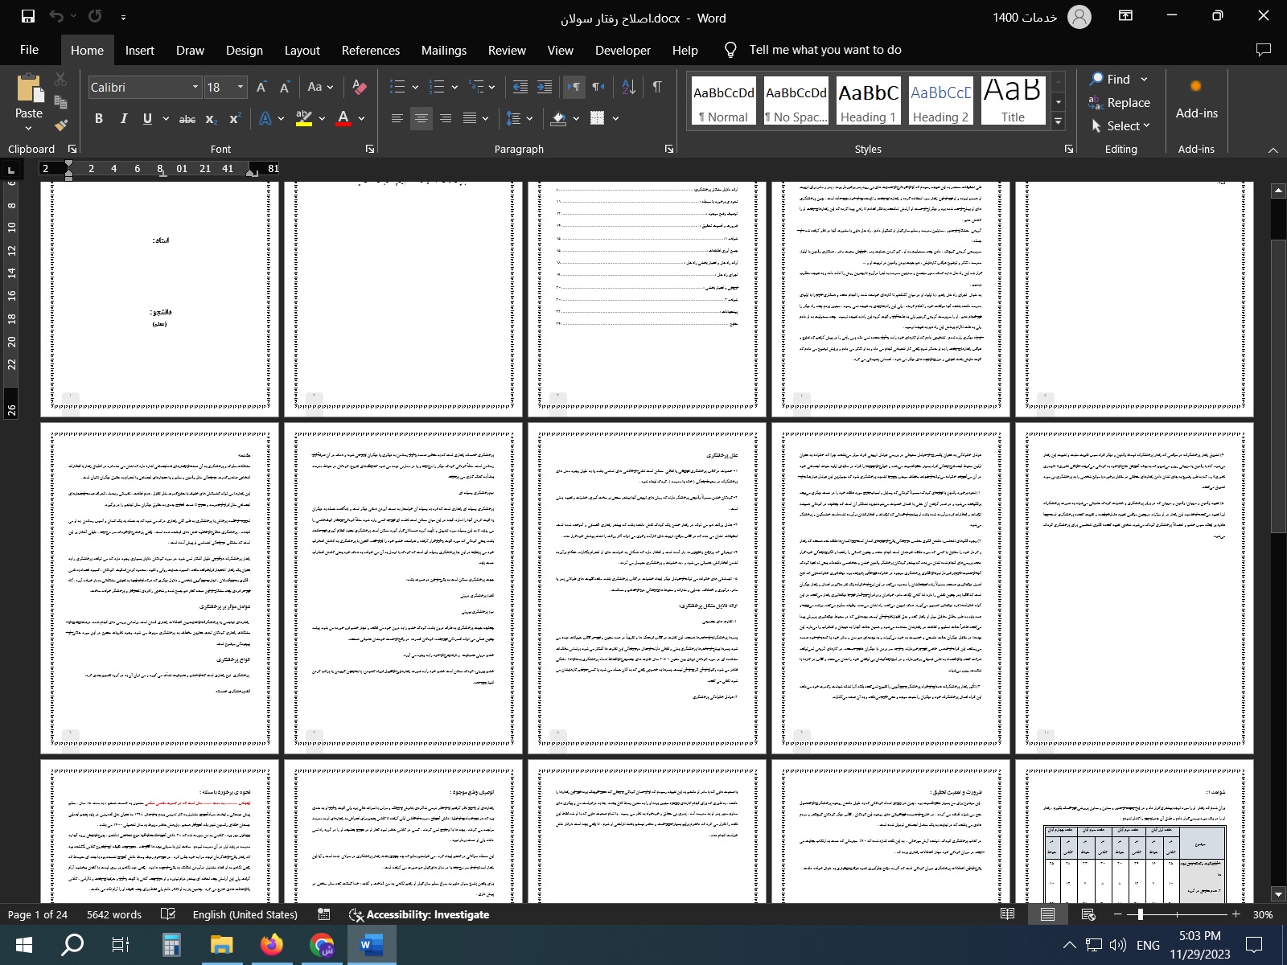The height and width of the screenshot is (965, 1287).
Task: Click the Save icon in title bar
Action: 27,17
